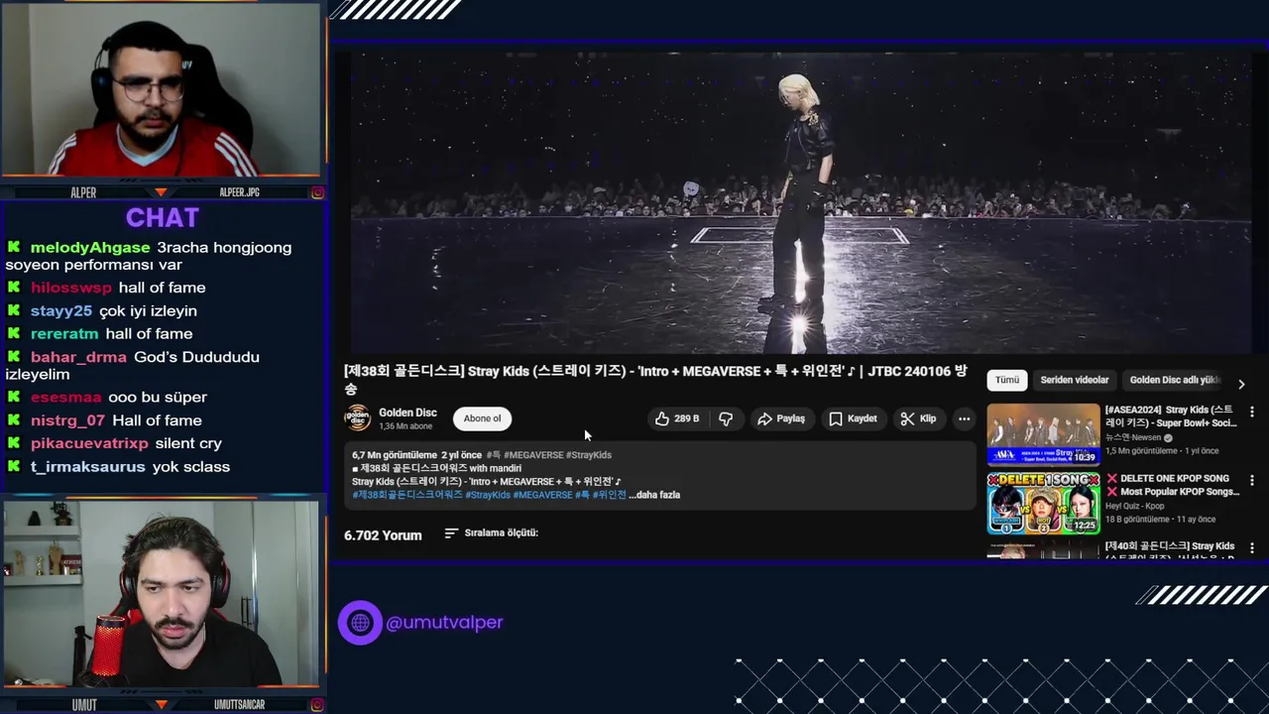Viewport: 1269px width, 714px height.
Task: Open the Sıralama ölçütü sort dropdown
Action: (491, 533)
